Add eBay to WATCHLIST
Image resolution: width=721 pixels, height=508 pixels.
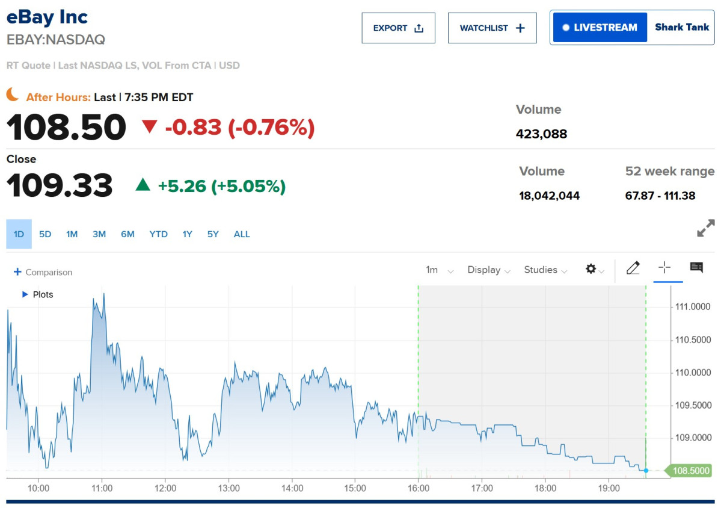(x=492, y=28)
